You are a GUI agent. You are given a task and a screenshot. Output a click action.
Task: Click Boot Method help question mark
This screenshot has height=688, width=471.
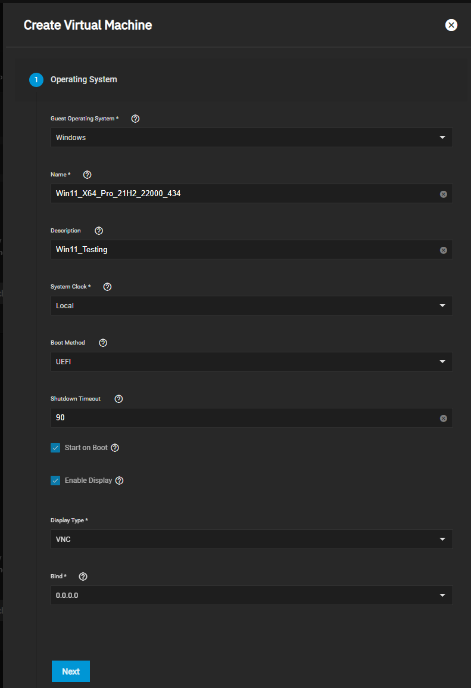[103, 343]
